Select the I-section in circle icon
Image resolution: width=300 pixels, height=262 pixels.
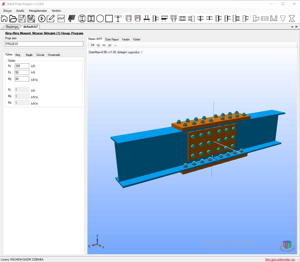click(x=82, y=18)
